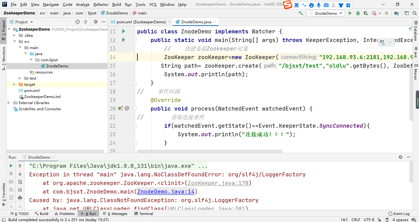The image size is (419, 222).
Task: Open the Terminal tool window tab
Action: (x=143, y=213)
